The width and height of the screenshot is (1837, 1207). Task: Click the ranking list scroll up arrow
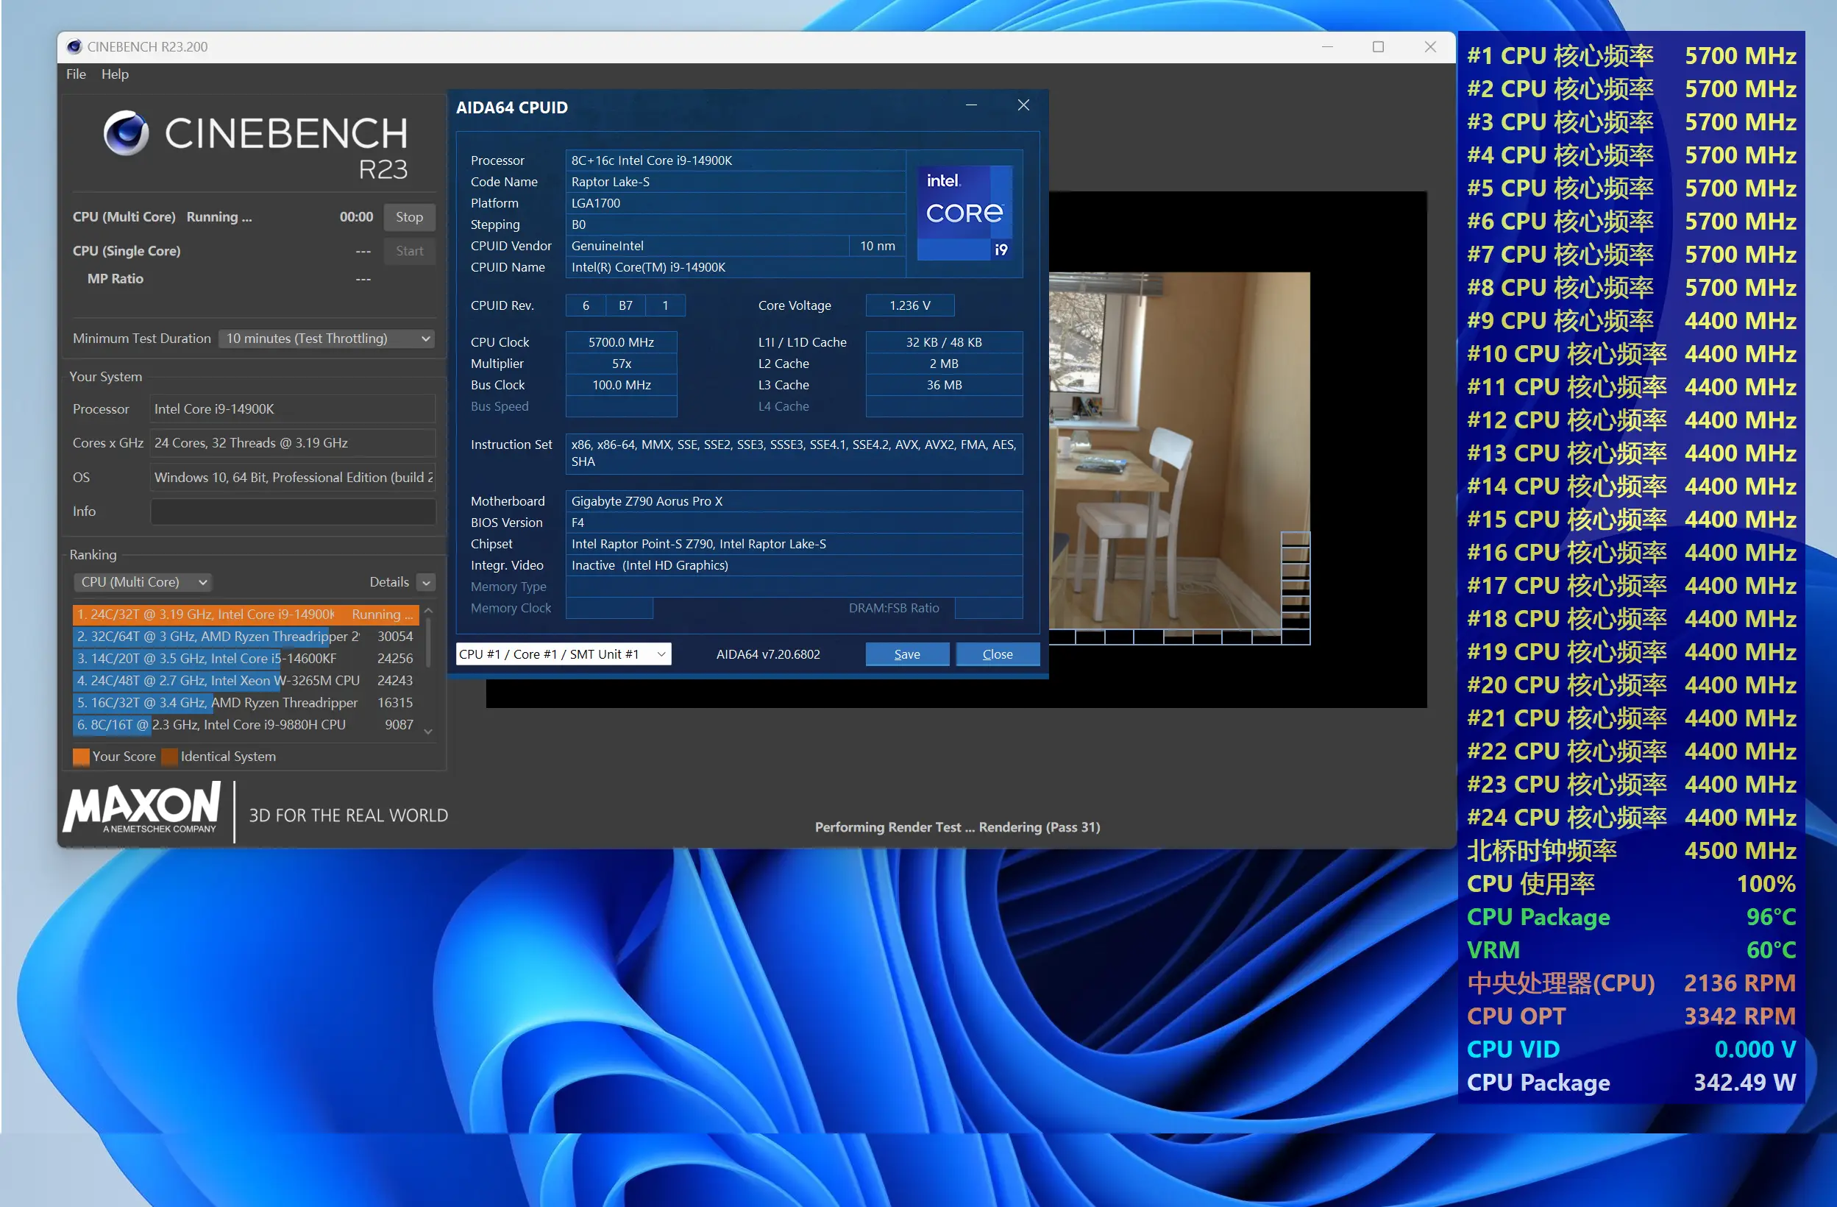tap(428, 611)
